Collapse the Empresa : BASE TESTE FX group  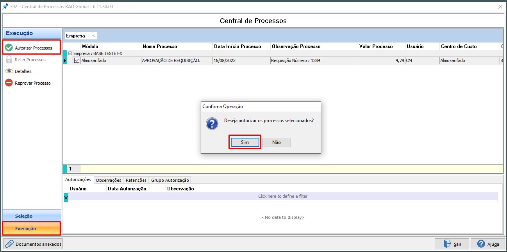coord(70,53)
